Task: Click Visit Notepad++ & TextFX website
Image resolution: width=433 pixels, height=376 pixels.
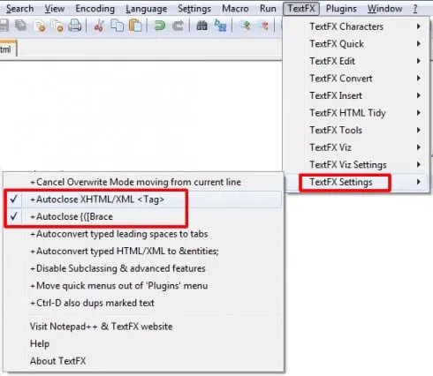Action: click(x=142, y=327)
